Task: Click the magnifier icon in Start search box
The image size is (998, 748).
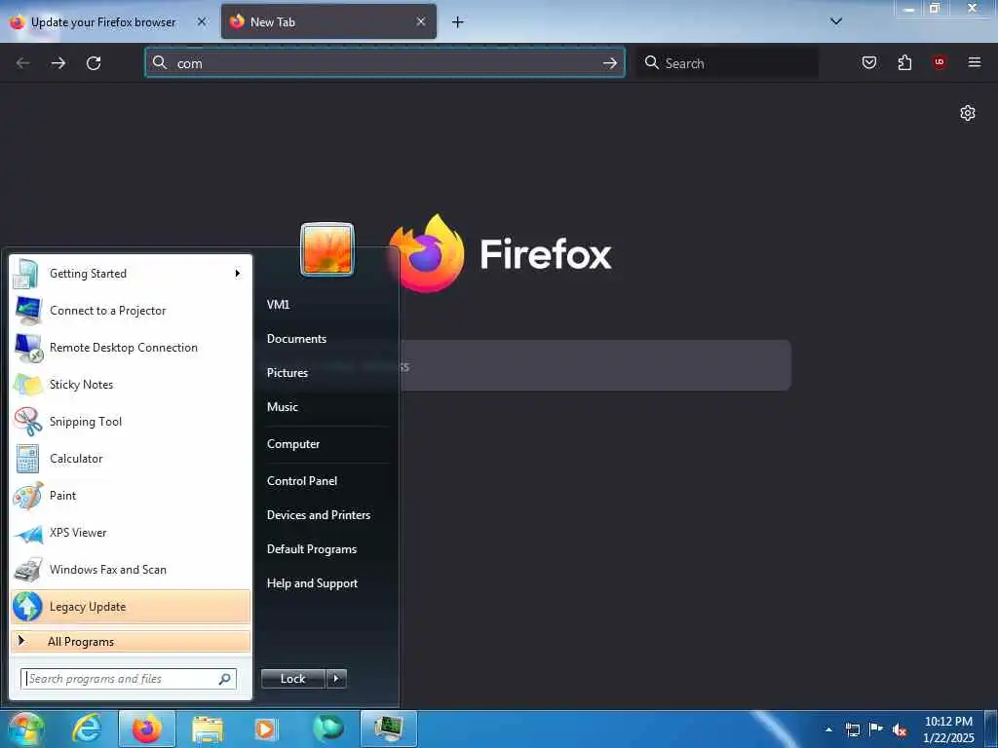Action: click(225, 679)
